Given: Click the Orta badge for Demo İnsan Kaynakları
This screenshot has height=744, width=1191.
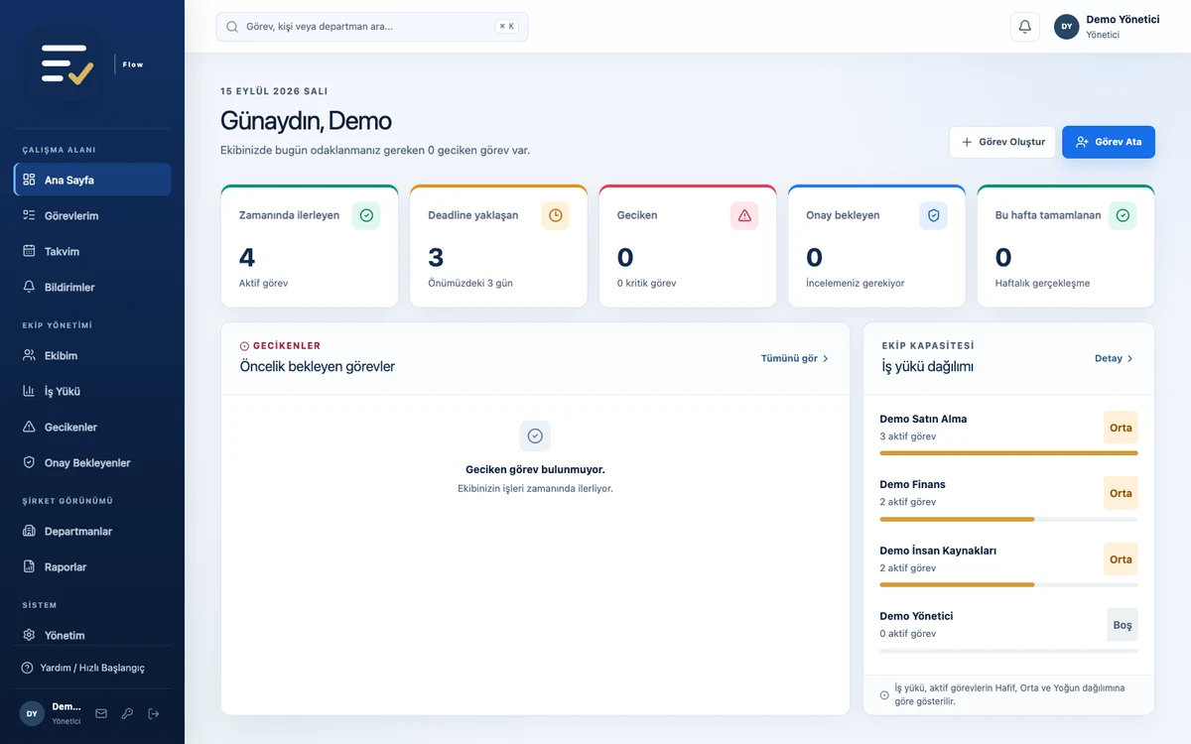Looking at the screenshot, I should coord(1121,559).
